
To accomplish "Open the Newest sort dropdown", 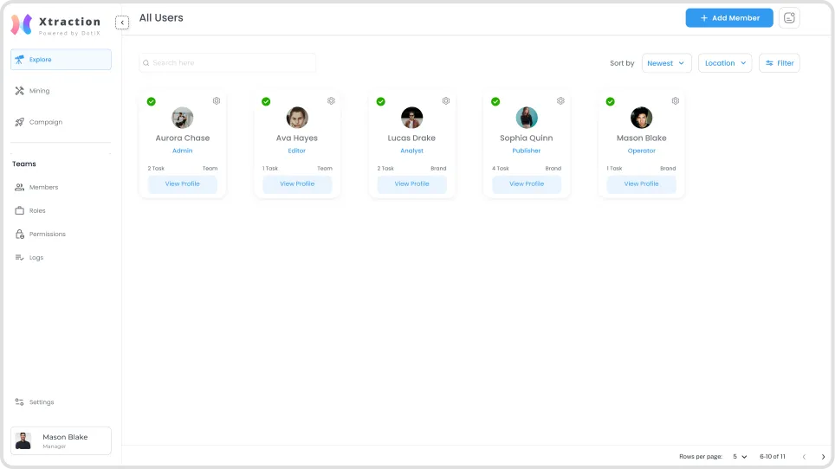I will coord(667,63).
